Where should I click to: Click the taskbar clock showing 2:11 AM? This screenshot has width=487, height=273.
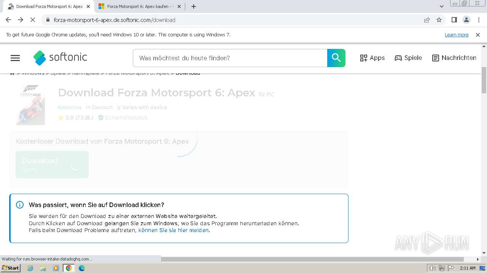(468, 268)
